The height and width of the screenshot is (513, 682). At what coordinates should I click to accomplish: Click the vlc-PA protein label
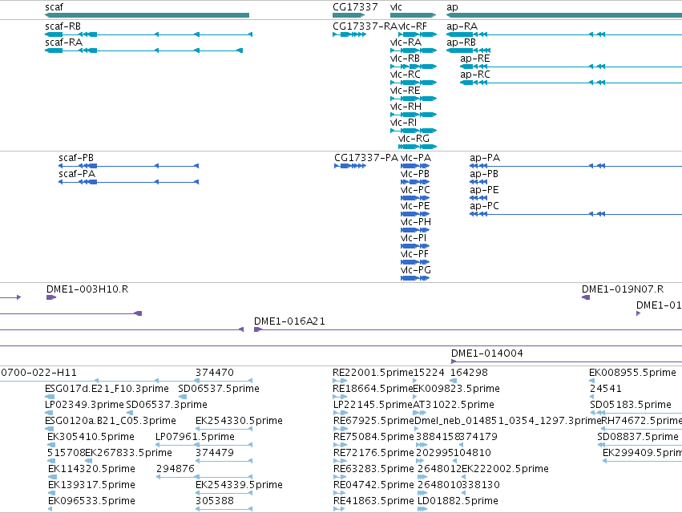tap(416, 158)
